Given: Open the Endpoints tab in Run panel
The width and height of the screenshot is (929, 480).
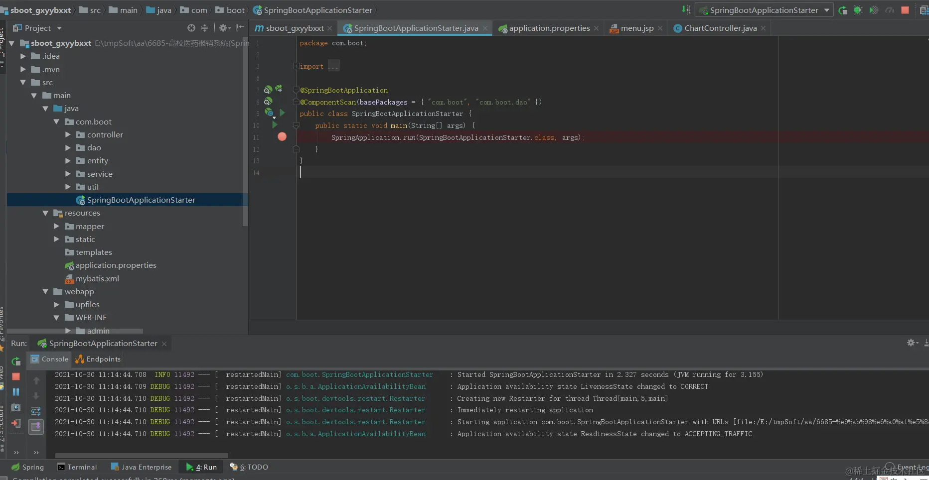Looking at the screenshot, I should click(x=98, y=359).
